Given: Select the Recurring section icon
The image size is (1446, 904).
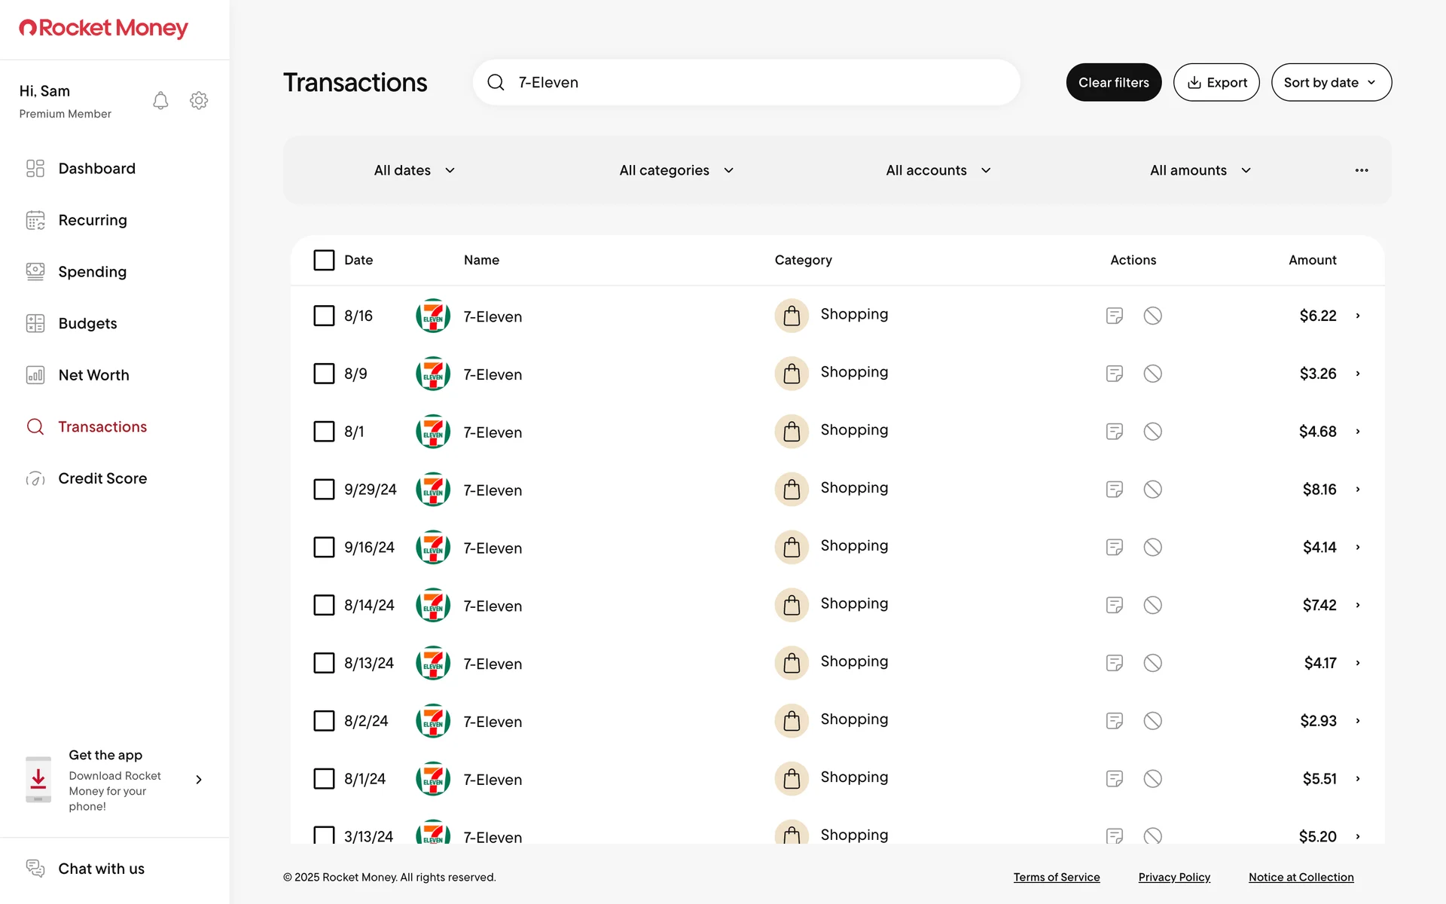Looking at the screenshot, I should pos(35,220).
